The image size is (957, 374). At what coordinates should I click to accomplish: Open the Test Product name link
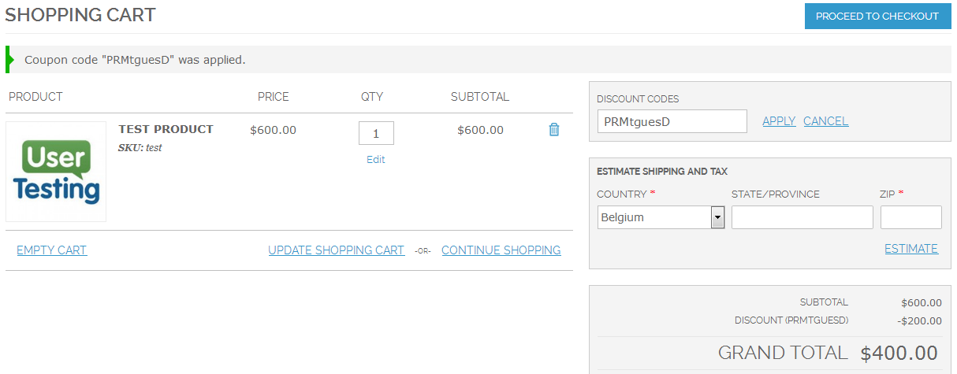pos(166,129)
